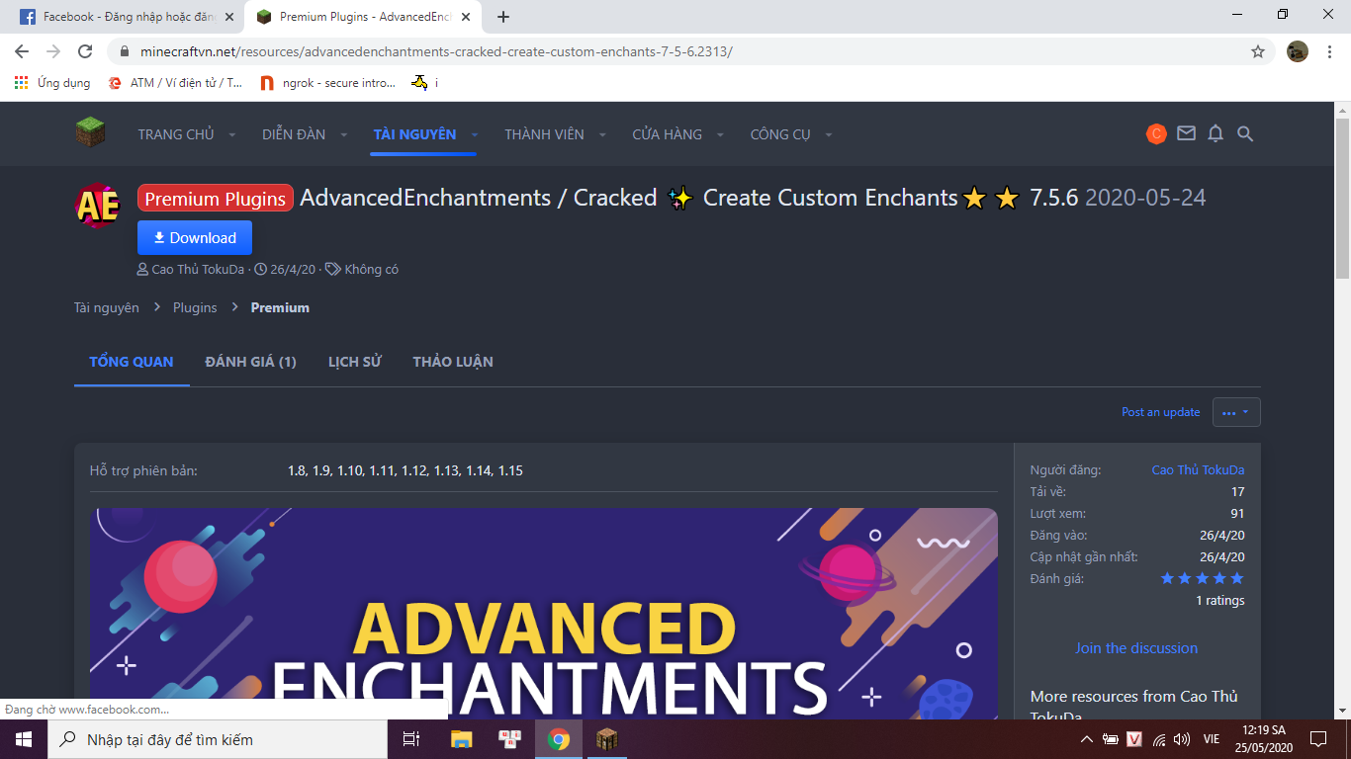Open the Ứng dụng apps shortcut
The image size is (1351, 759).
(x=52, y=83)
